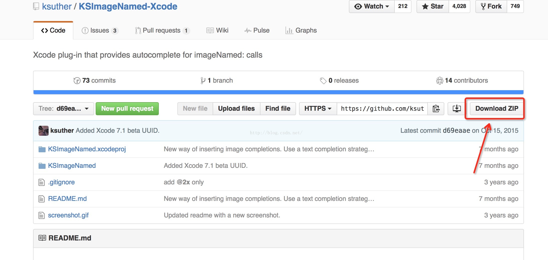Open the Pull requests tab
Image resolution: width=548 pixels, height=260 pixels.
[162, 31]
